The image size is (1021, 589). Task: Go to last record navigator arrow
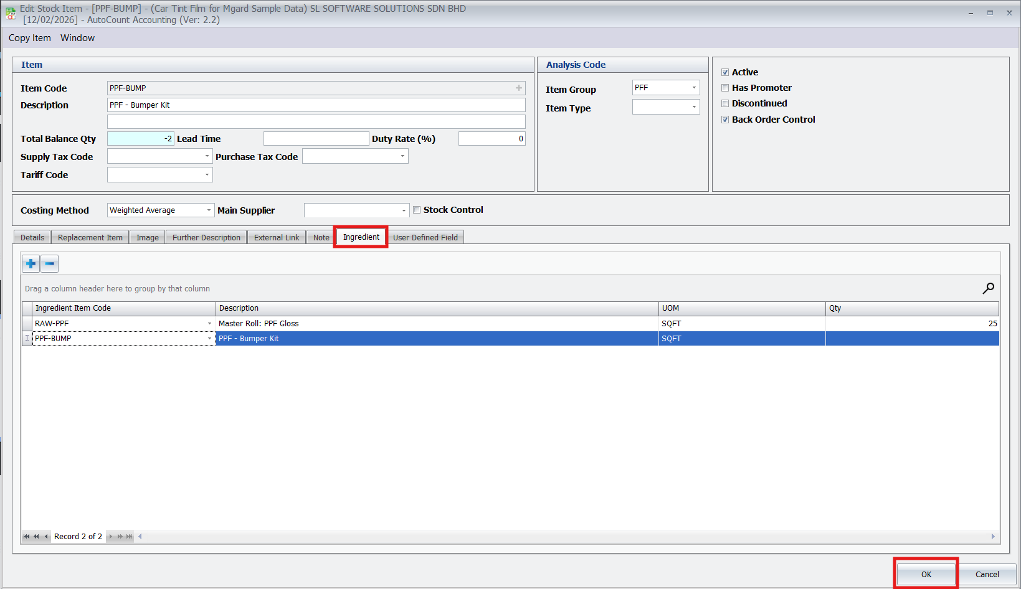click(129, 537)
